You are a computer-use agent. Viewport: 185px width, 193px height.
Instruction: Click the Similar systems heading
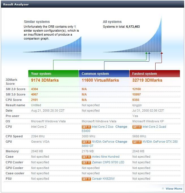[x=37, y=22]
